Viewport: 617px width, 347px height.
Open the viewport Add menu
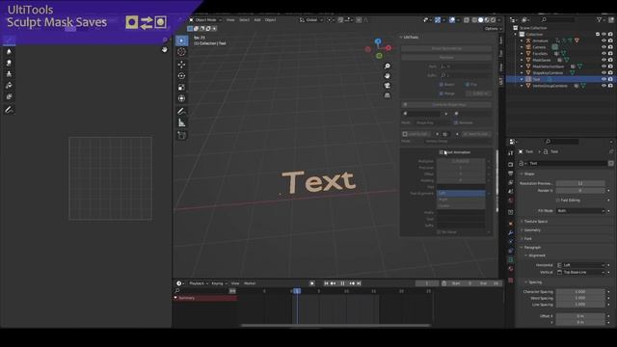(x=257, y=19)
